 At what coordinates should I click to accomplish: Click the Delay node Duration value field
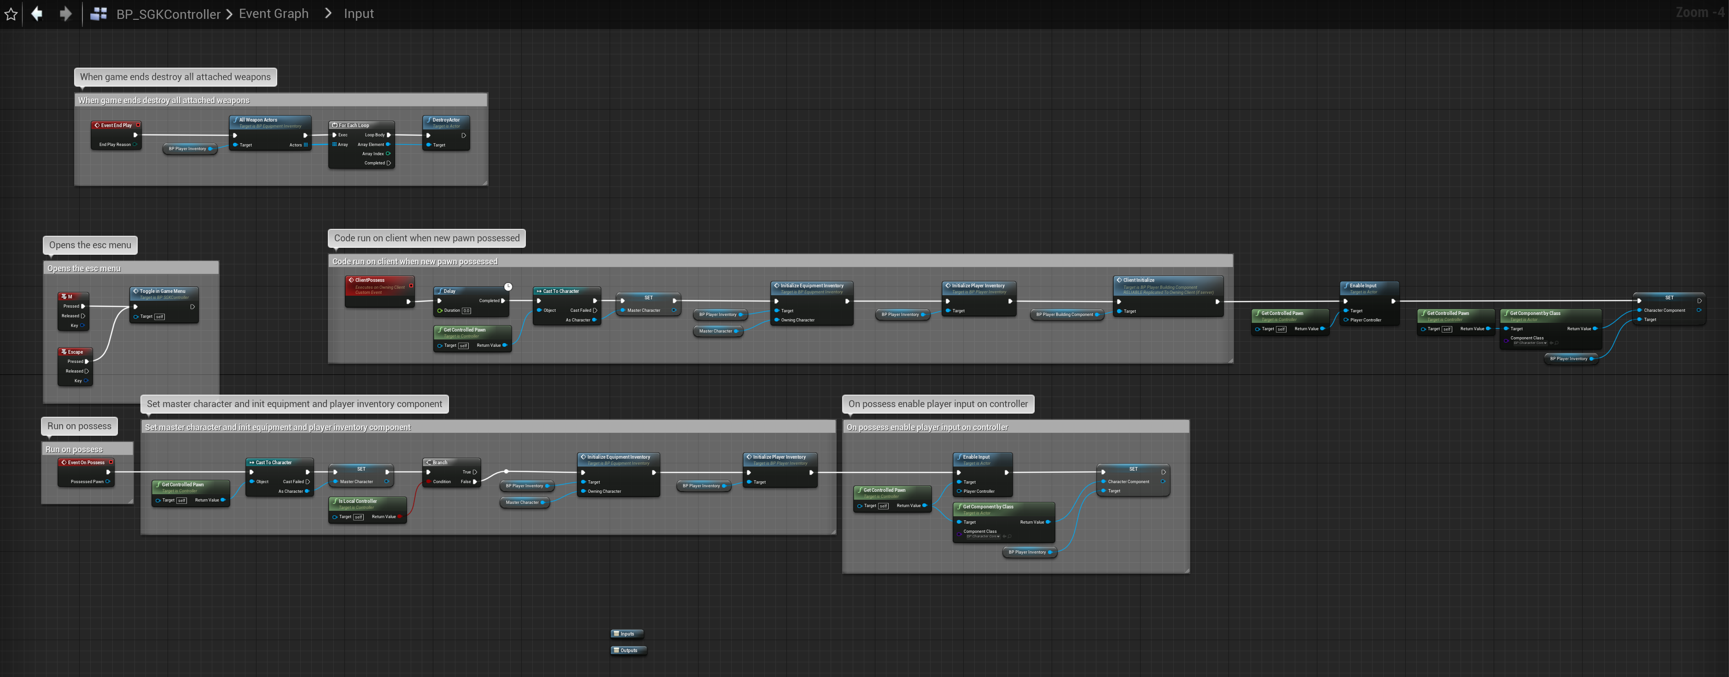pyautogui.click(x=466, y=311)
